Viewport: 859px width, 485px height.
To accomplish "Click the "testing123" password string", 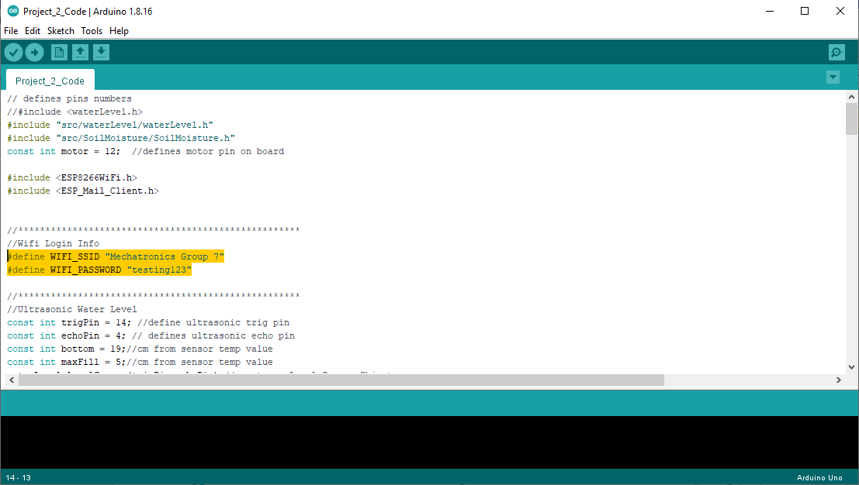I will 159,270.
